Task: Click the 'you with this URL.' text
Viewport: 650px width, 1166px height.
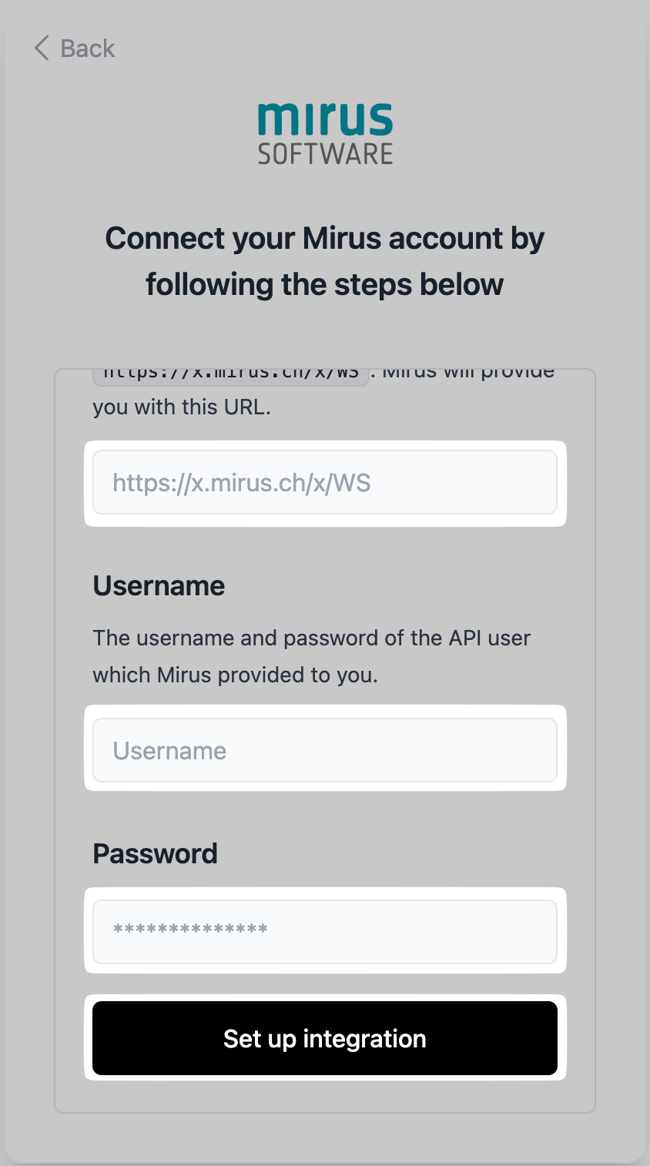Action: (182, 407)
